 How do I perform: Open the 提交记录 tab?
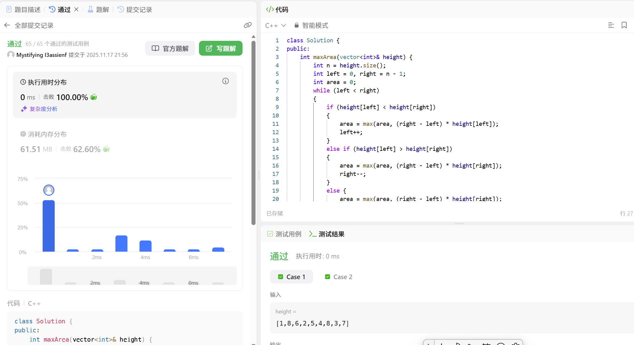coord(135,10)
